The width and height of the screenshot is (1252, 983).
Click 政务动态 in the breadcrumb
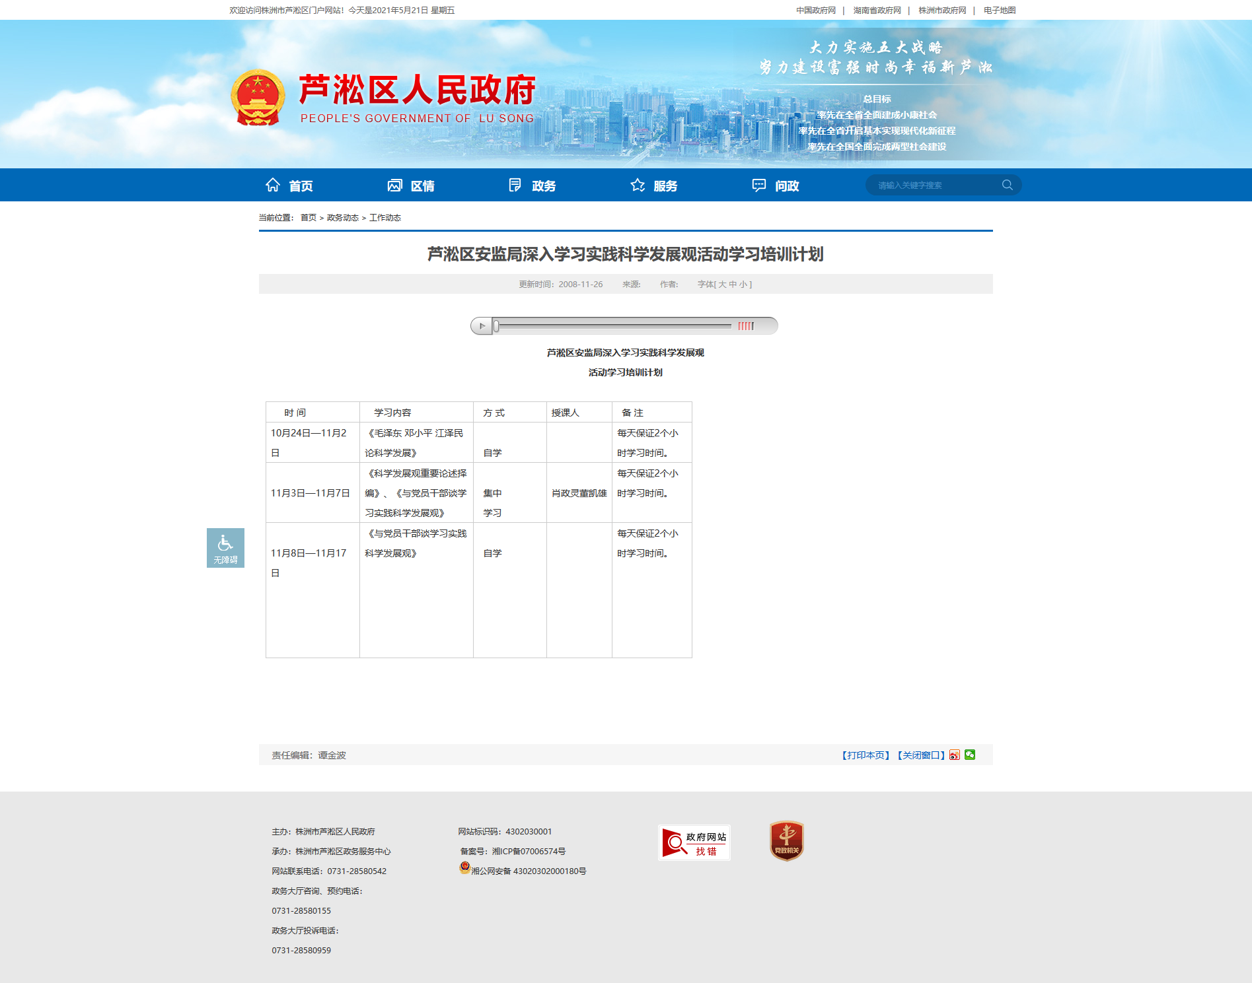[342, 218]
